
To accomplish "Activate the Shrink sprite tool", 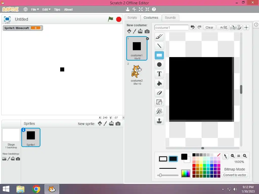I will (147, 9).
